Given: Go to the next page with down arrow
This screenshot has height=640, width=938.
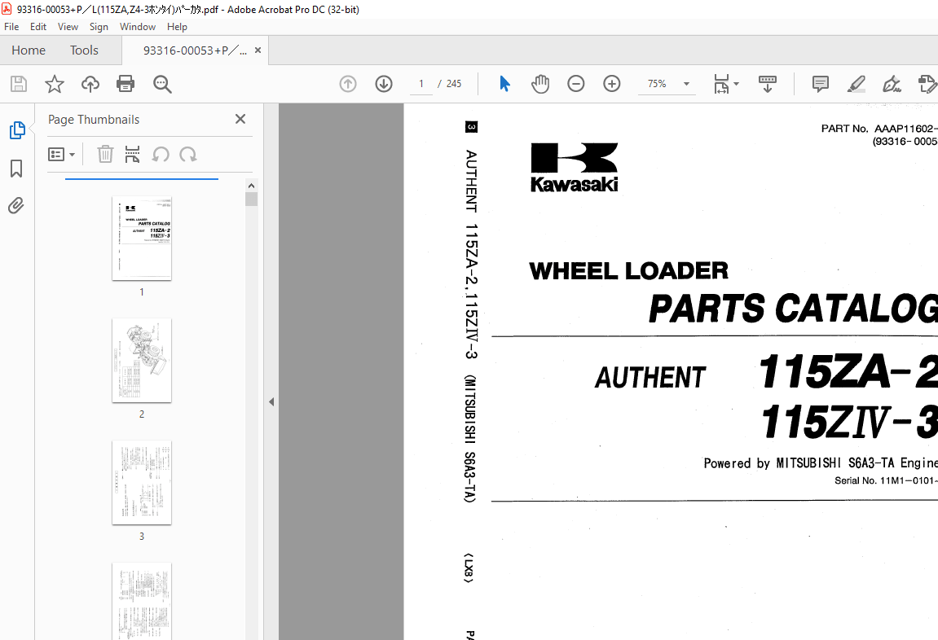Looking at the screenshot, I should (x=383, y=83).
